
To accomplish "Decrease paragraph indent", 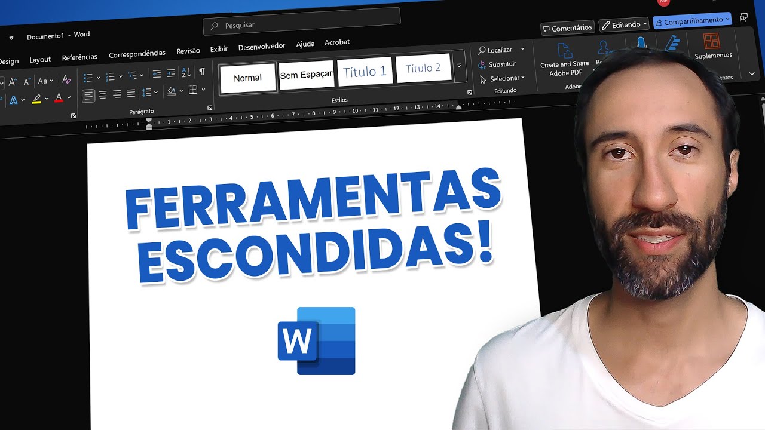I will 157,74.
